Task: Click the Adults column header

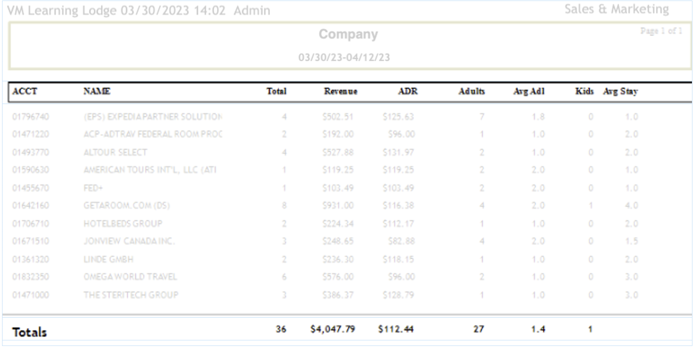Action: [x=471, y=91]
